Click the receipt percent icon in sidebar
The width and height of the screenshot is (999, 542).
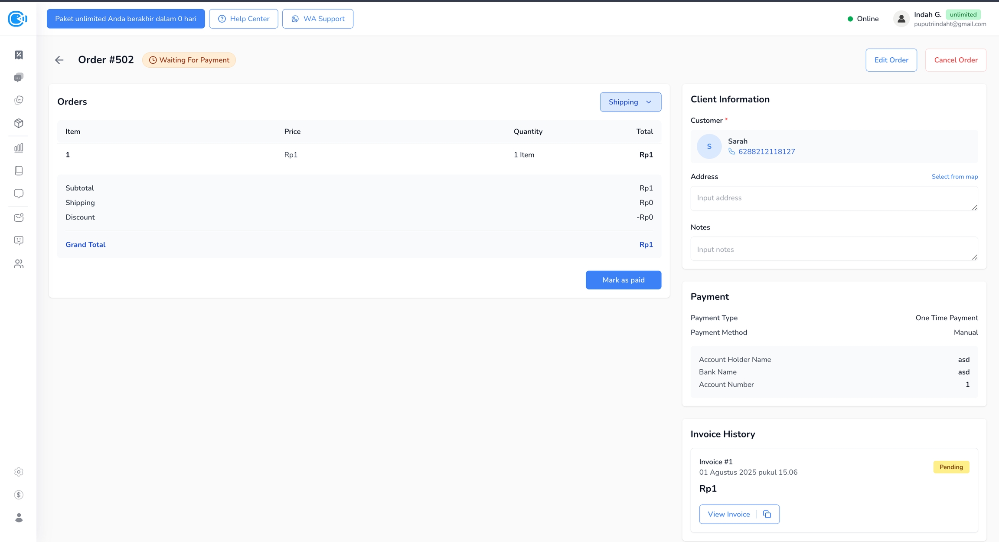pyautogui.click(x=19, y=55)
